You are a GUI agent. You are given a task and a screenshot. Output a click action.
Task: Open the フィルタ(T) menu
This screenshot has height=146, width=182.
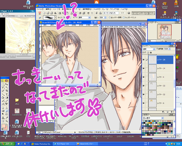[x=97, y=9]
